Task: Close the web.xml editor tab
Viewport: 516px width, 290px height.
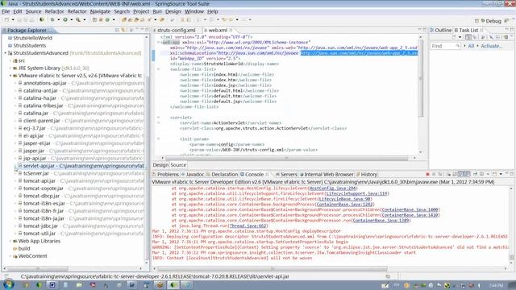Action: [231, 30]
